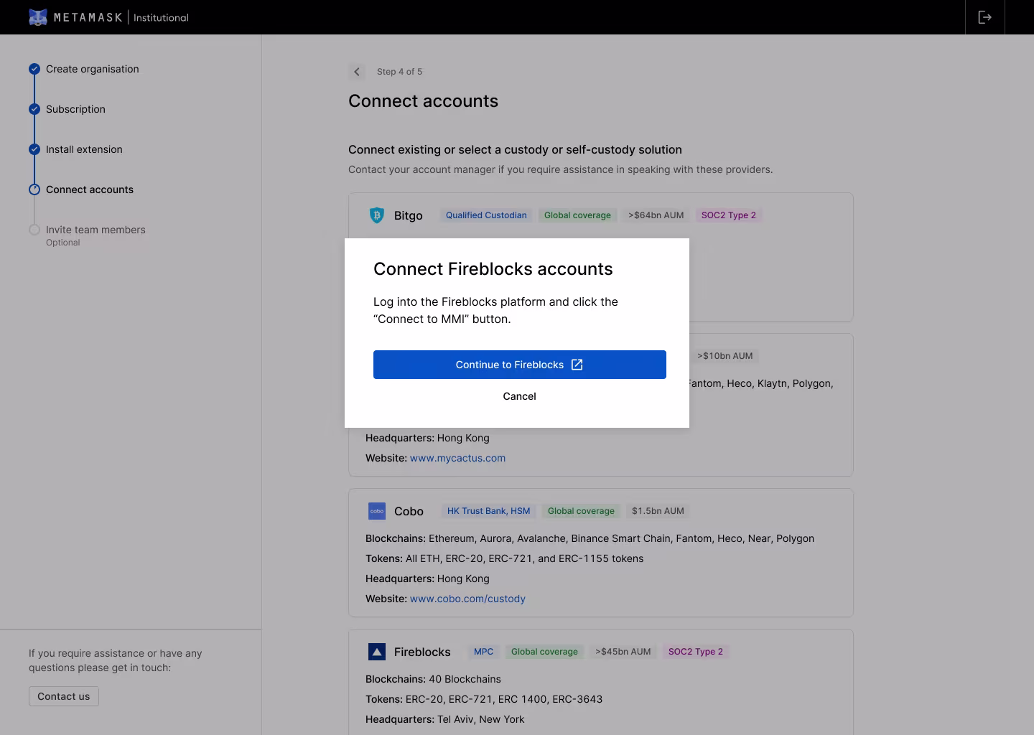This screenshot has width=1034, height=735.
Task: Continue to Fireblocks
Action: (x=520, y=365)
